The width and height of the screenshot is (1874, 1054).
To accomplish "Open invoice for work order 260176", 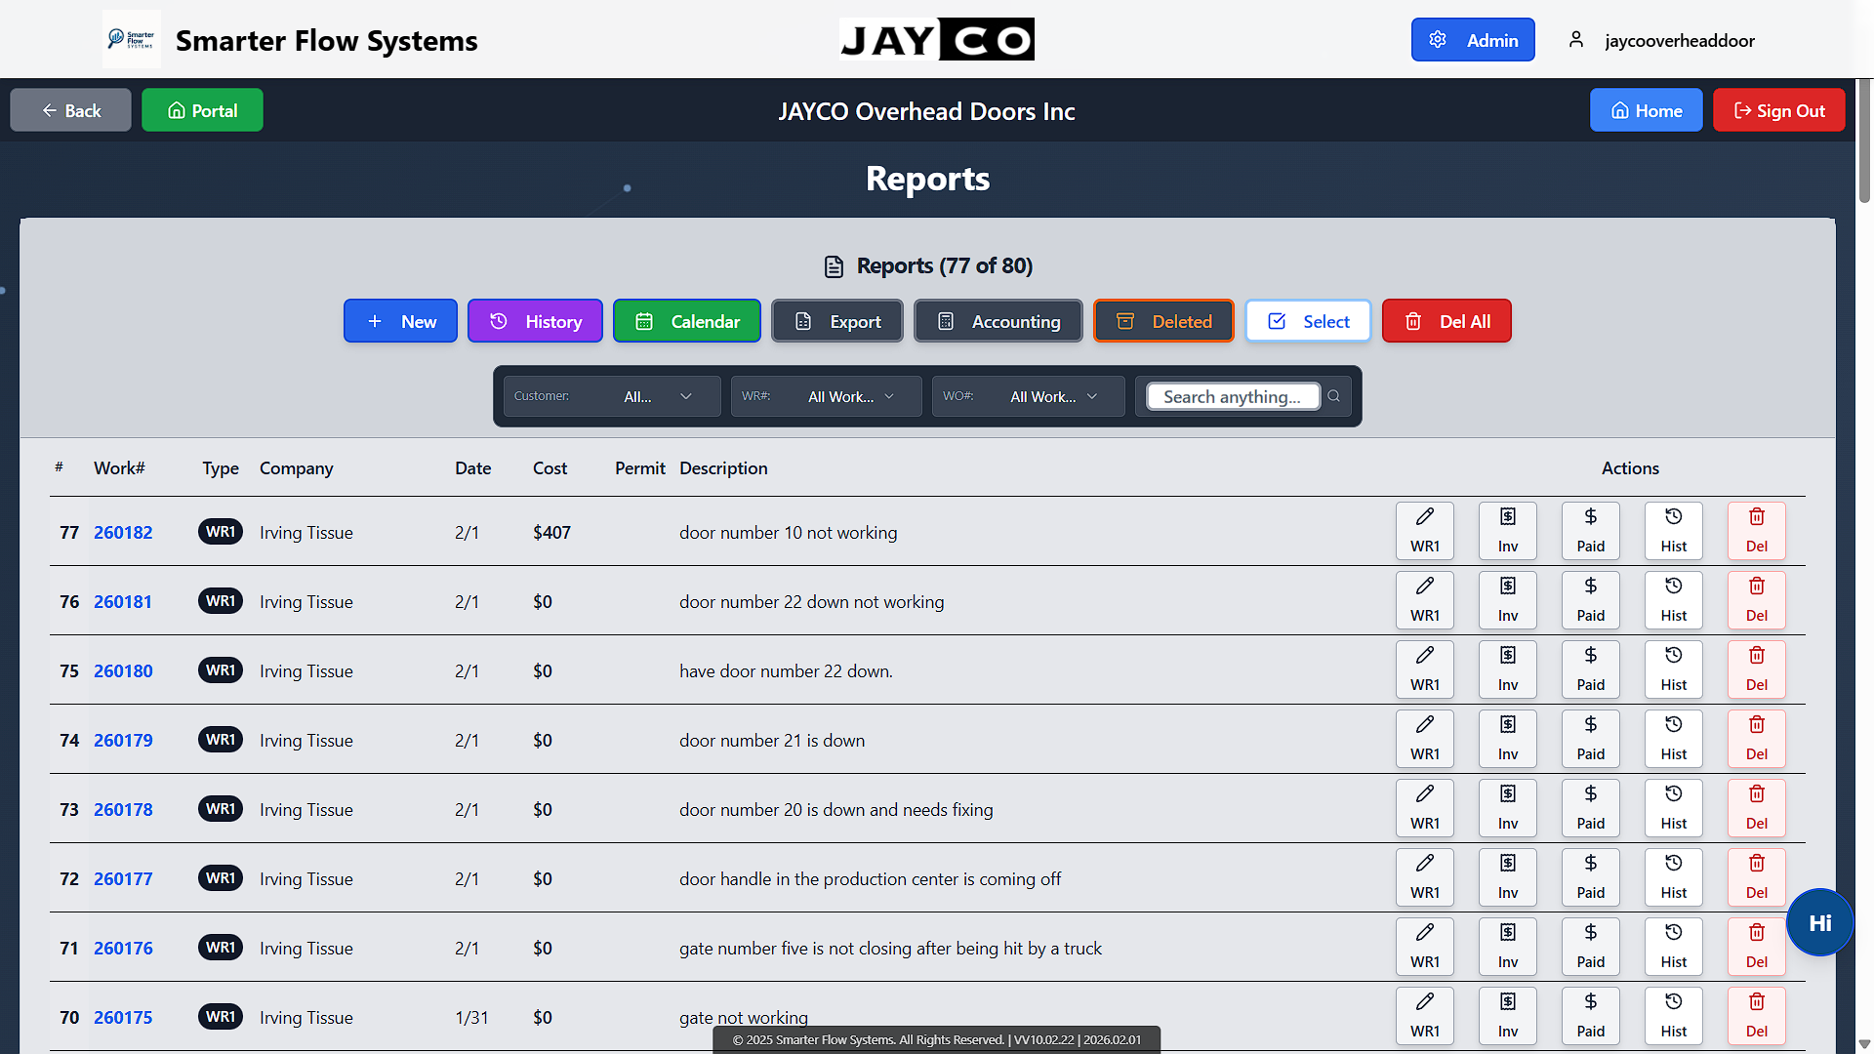I will [1507, 947].
